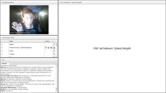Click the grey marker in Инна's row
Viewport: 166px width, 93px height.
2,51
